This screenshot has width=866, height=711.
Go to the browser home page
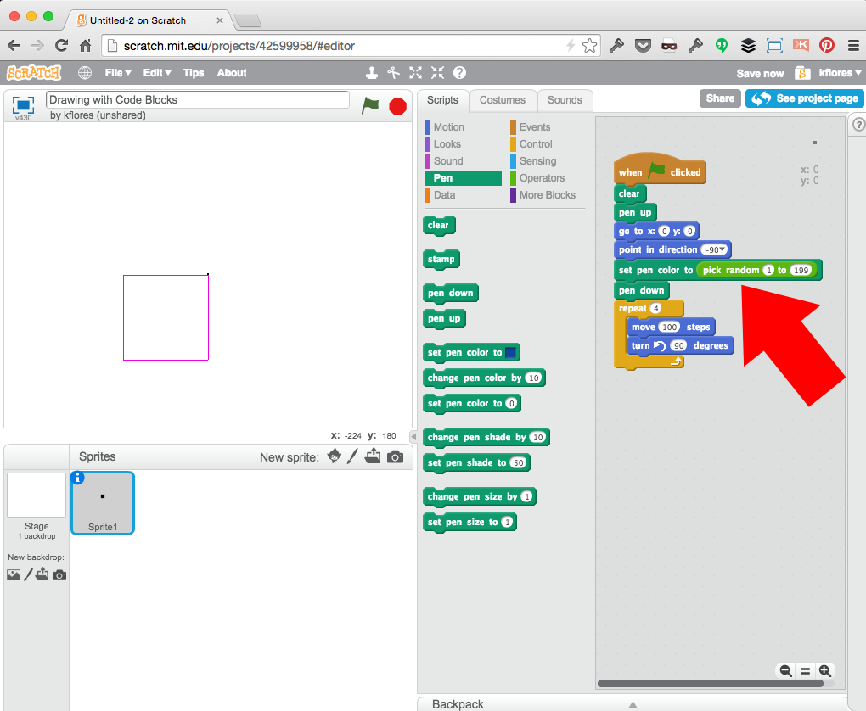click(x=85, y=45)
